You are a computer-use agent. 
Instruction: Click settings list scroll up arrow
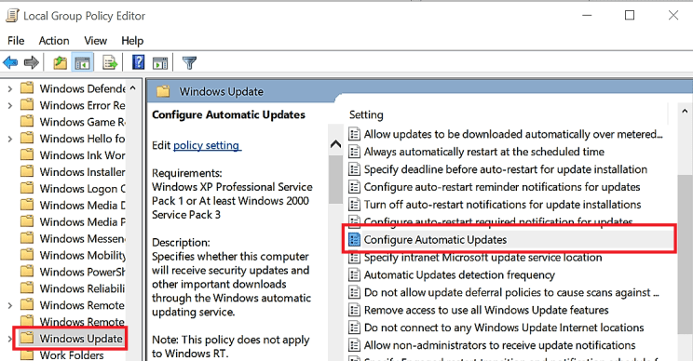coord(685,112)
